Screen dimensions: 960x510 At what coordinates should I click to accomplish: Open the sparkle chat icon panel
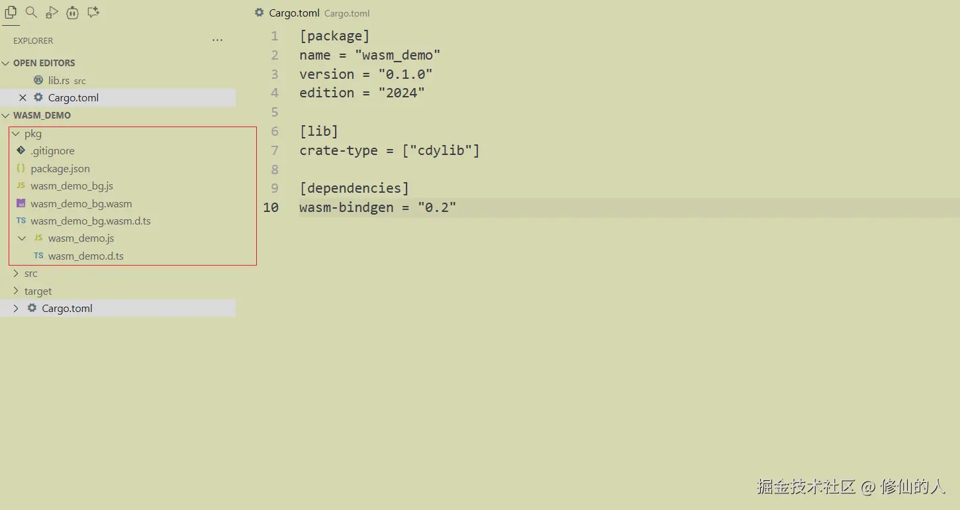tap(93, 12)
